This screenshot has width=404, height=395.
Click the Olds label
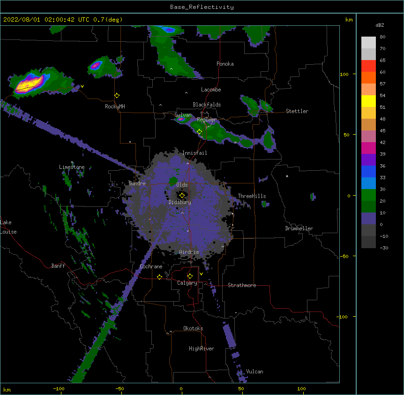[182, 185]
